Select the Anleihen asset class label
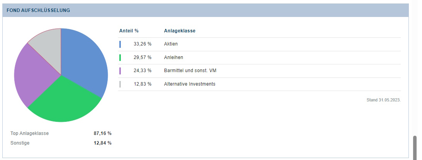Viewport: 422px width, 160px height. [x=173, y=57]
